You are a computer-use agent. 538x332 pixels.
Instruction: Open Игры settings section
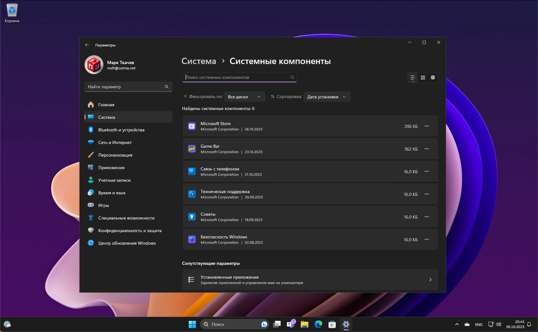(x=128, y=205)
